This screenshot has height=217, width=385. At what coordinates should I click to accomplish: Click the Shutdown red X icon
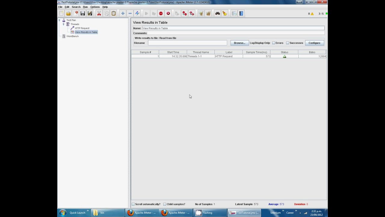click(168, 14)
